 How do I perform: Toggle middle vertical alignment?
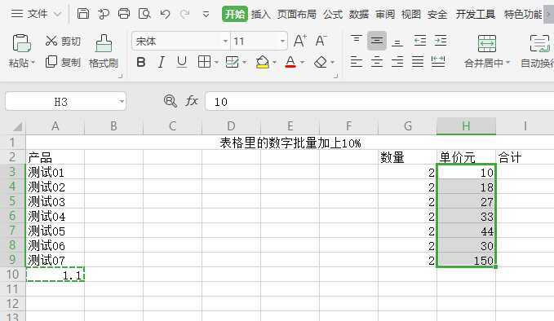point(377,41)
